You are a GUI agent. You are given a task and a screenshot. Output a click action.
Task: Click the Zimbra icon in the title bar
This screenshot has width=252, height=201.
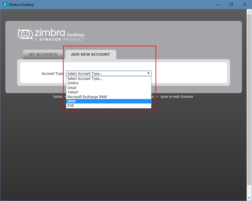tap(4, 4)
